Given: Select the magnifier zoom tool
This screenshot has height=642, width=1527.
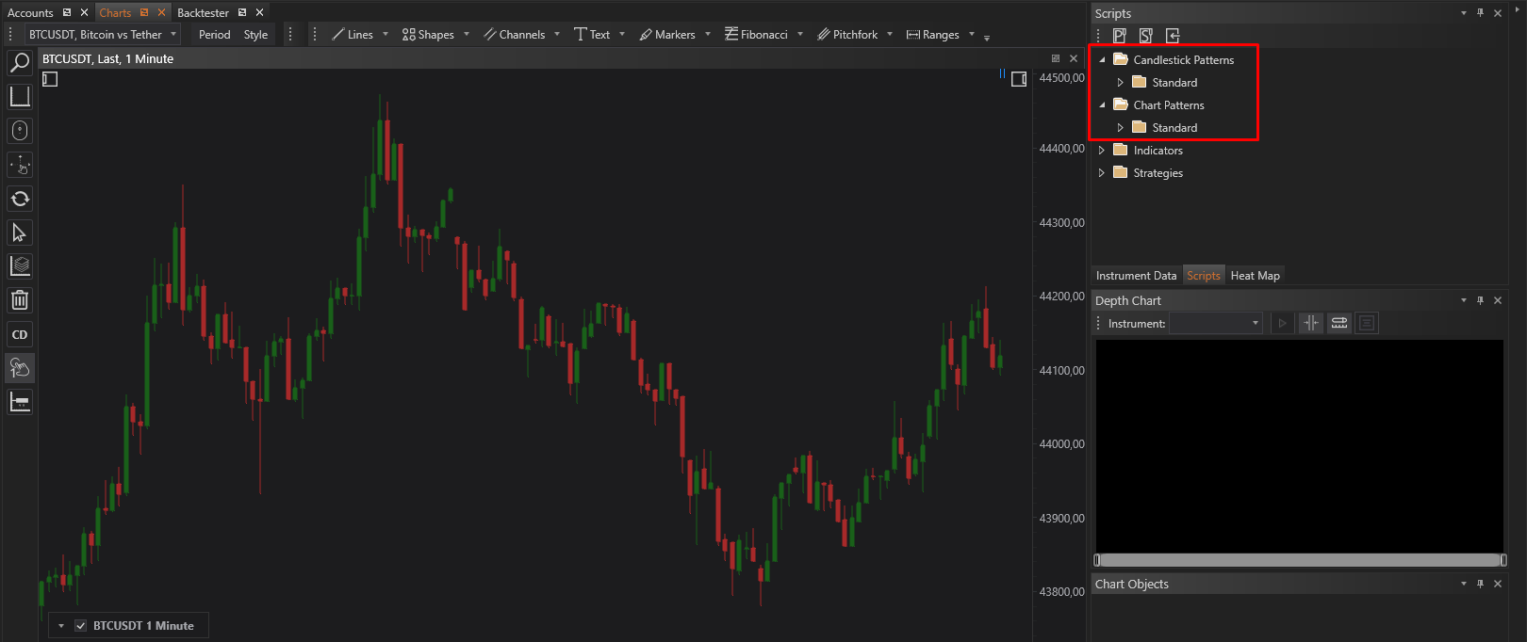Looking at the screenshot, I should click(20, 63).
